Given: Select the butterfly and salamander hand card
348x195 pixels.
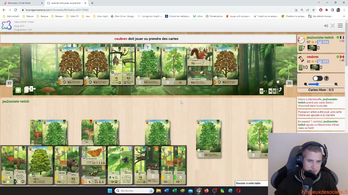Looking at the screenshot, I should click(94, 165).
